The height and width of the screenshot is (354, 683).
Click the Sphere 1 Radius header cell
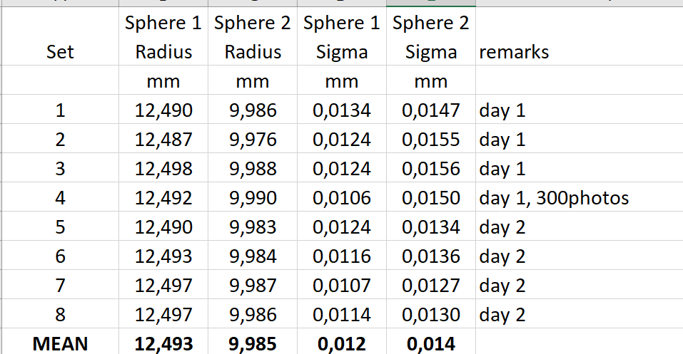[x=163, y=37]
